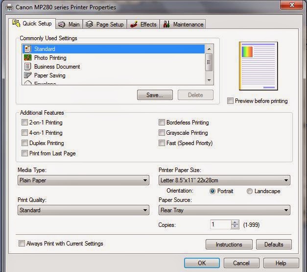
Task: Click the Paper Saving profile icon
Action: [27, 75]
